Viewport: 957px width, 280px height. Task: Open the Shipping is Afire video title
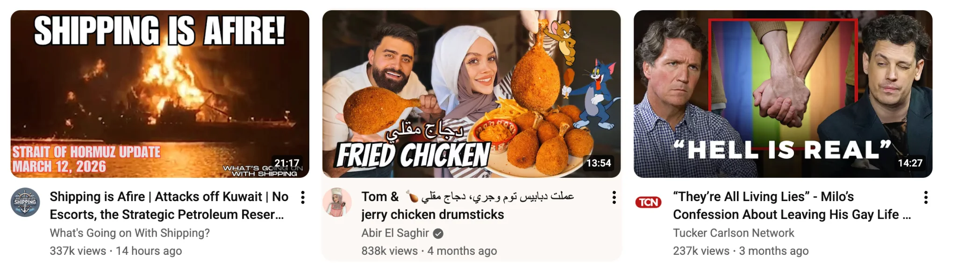coord(169,205)
